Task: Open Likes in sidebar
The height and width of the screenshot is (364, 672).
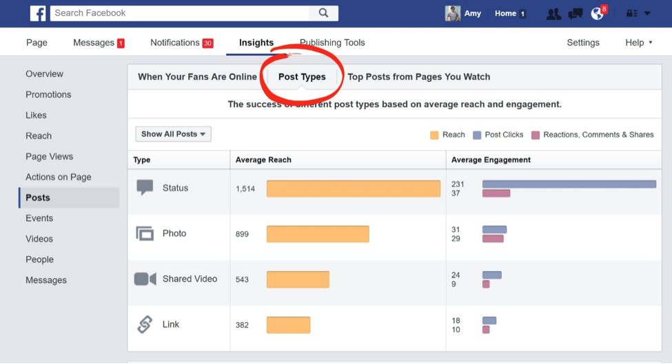Action: tap(36, 115)
